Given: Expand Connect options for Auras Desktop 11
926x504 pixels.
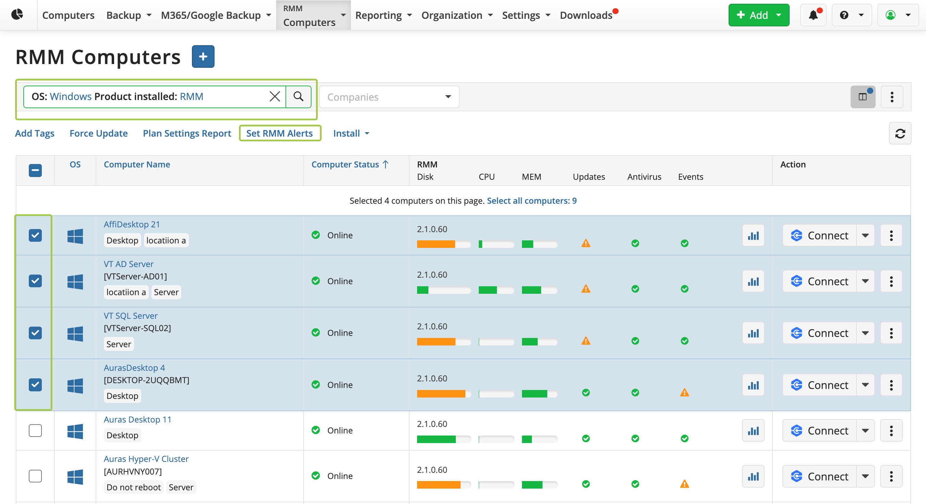Looking at the screenshot, I should pos(865,430).
